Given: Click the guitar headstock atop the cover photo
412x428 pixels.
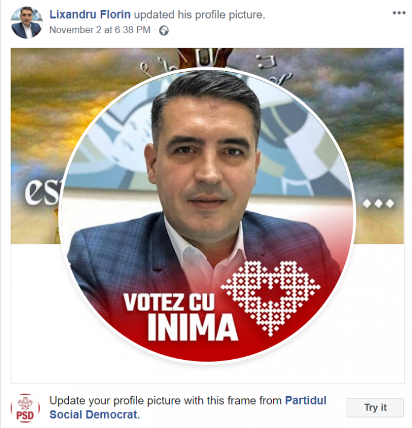Looking at the screenshot, I should point(204,57).
